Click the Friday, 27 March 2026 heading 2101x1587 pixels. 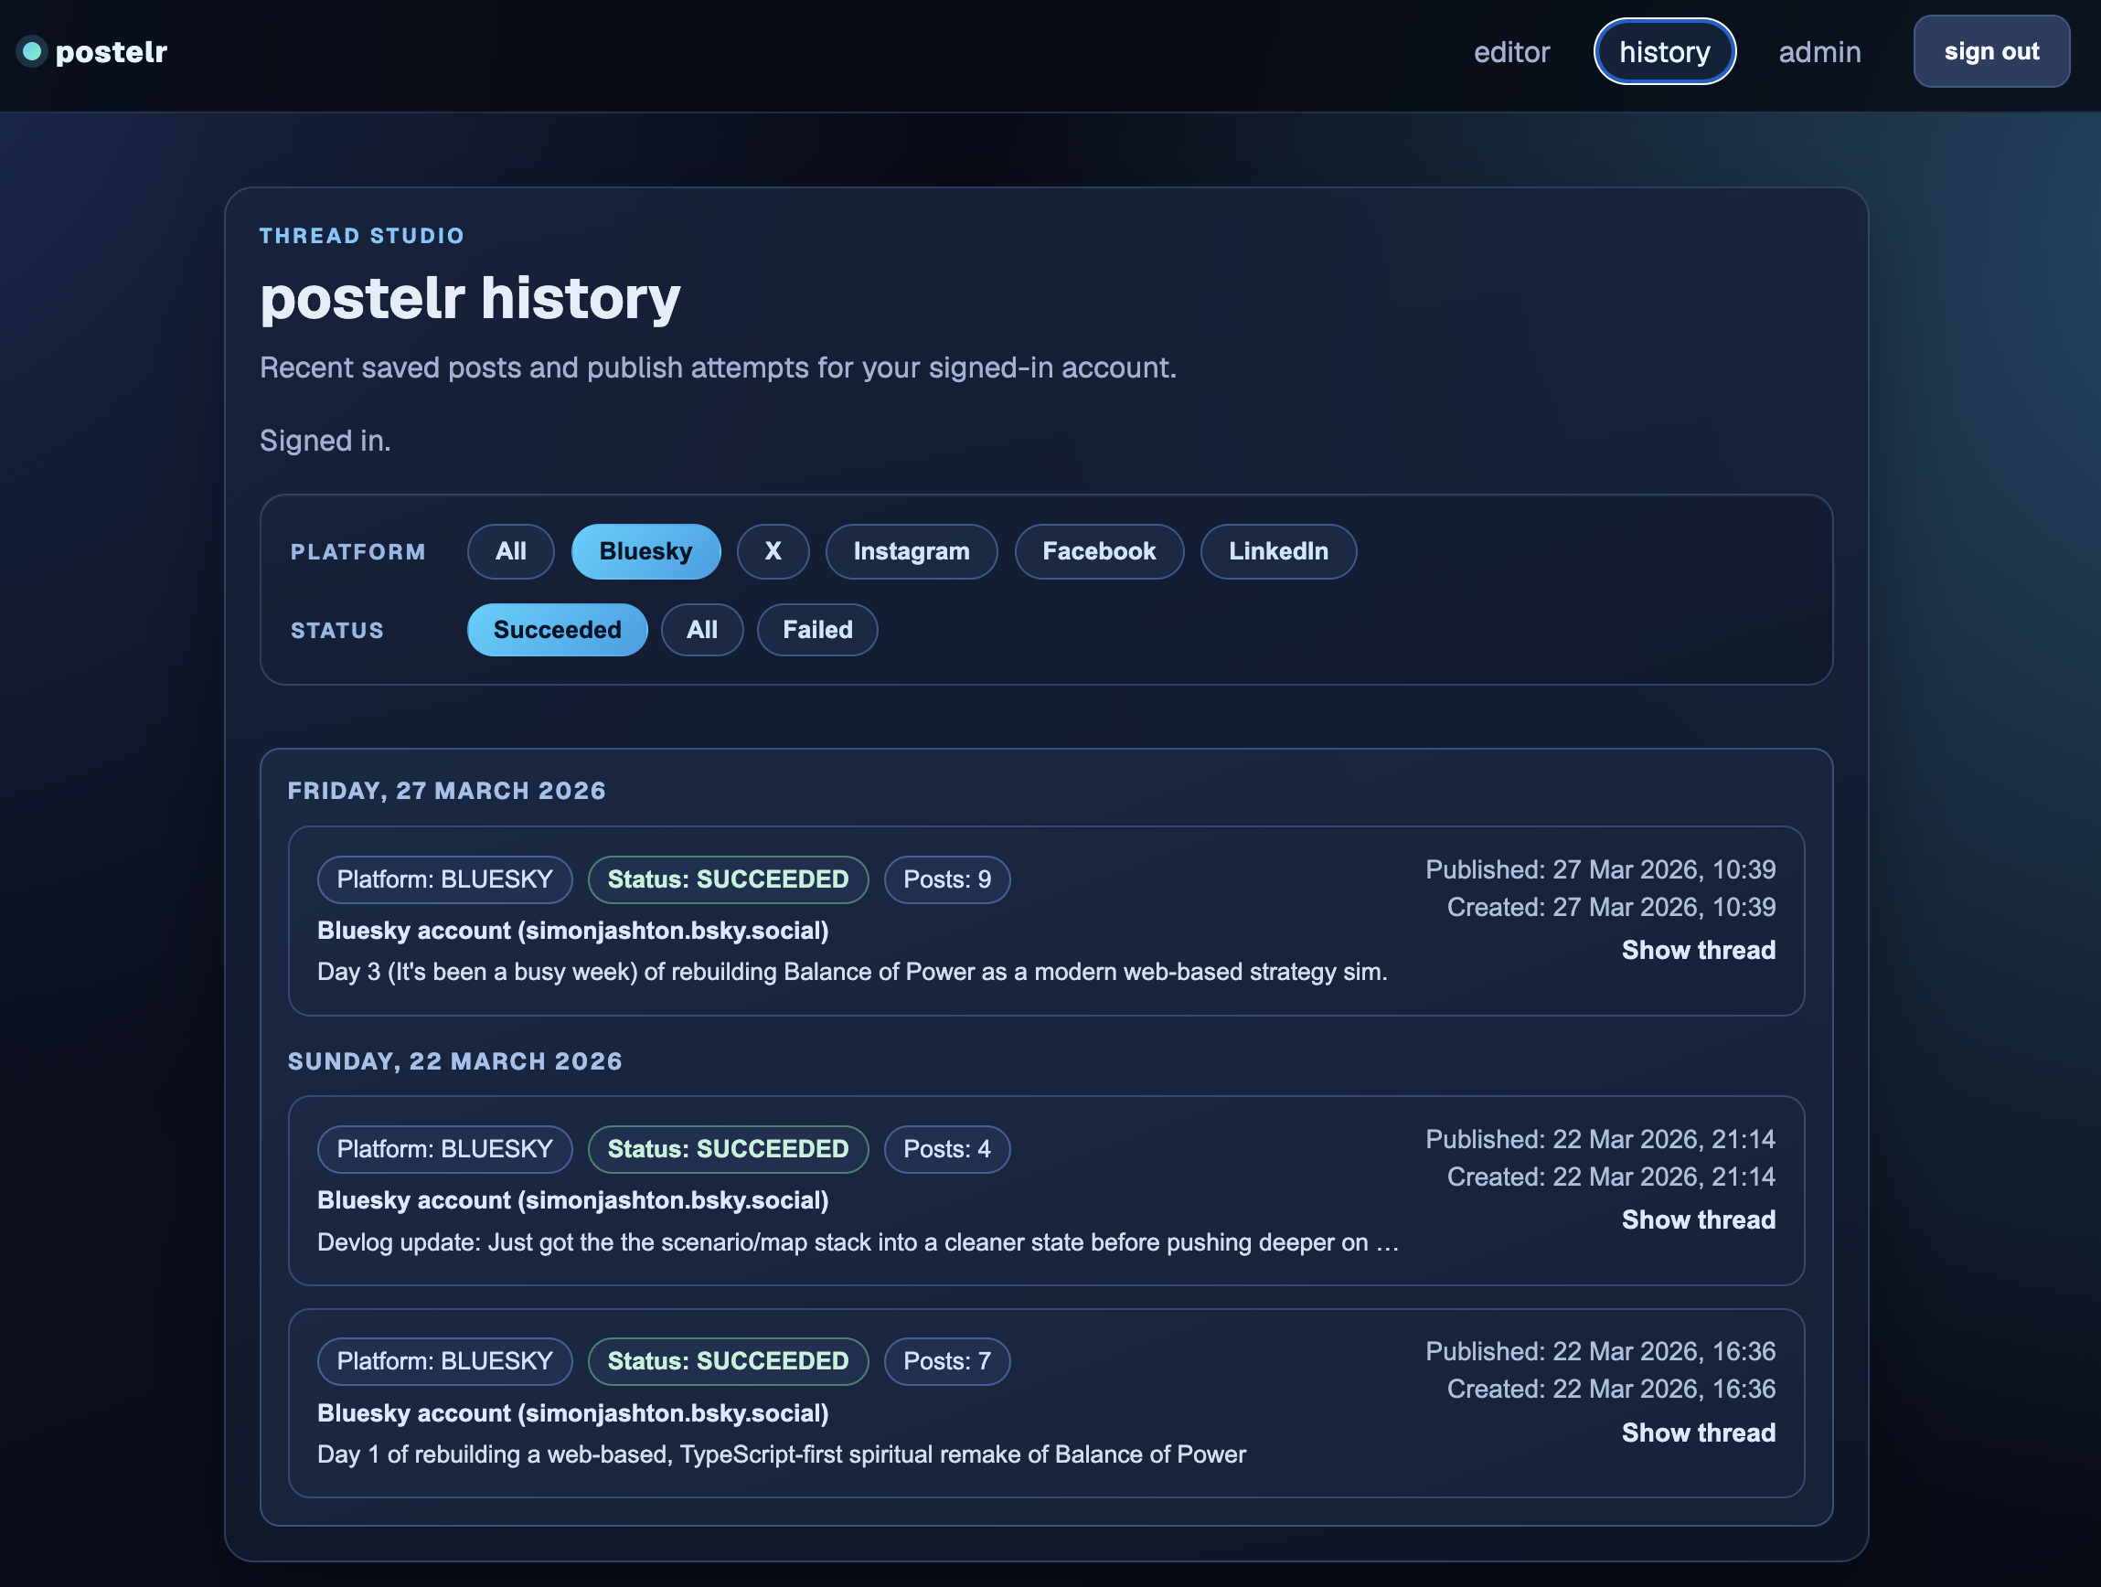click(x=446, y=790)
